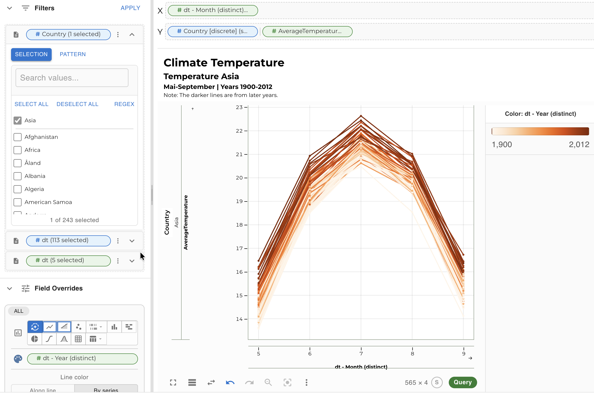Select the pie chart mark icon
This screenshot has width=594, height=395.
tap(35, 339)
